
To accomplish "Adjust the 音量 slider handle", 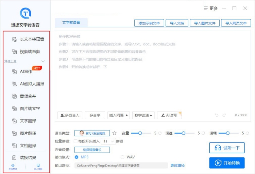I will 140,133.
